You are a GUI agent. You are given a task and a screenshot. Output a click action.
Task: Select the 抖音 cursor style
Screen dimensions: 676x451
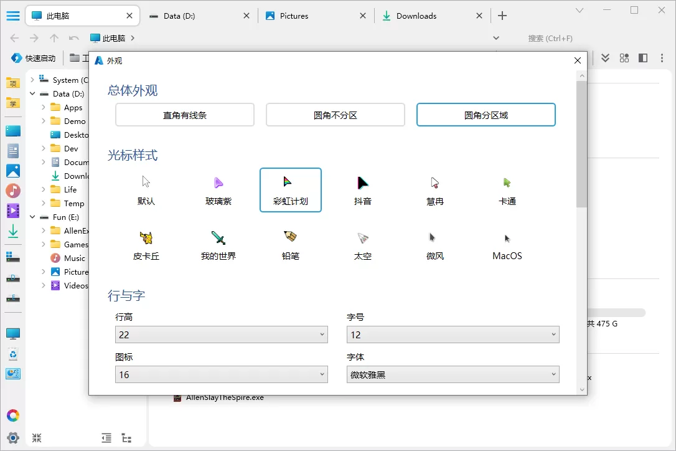click(x=362, y=189)
